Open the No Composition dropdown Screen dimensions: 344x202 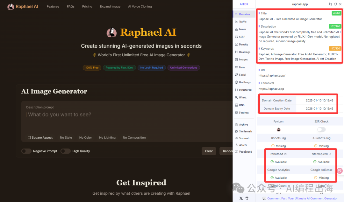point(134,138)
